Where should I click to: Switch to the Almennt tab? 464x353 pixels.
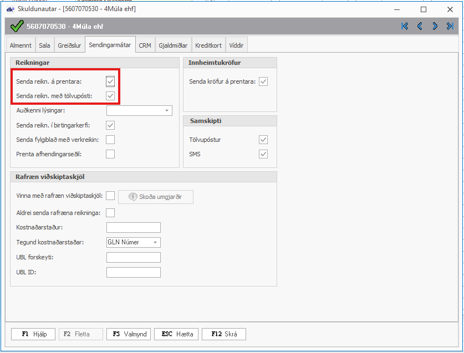click(21, 45)
